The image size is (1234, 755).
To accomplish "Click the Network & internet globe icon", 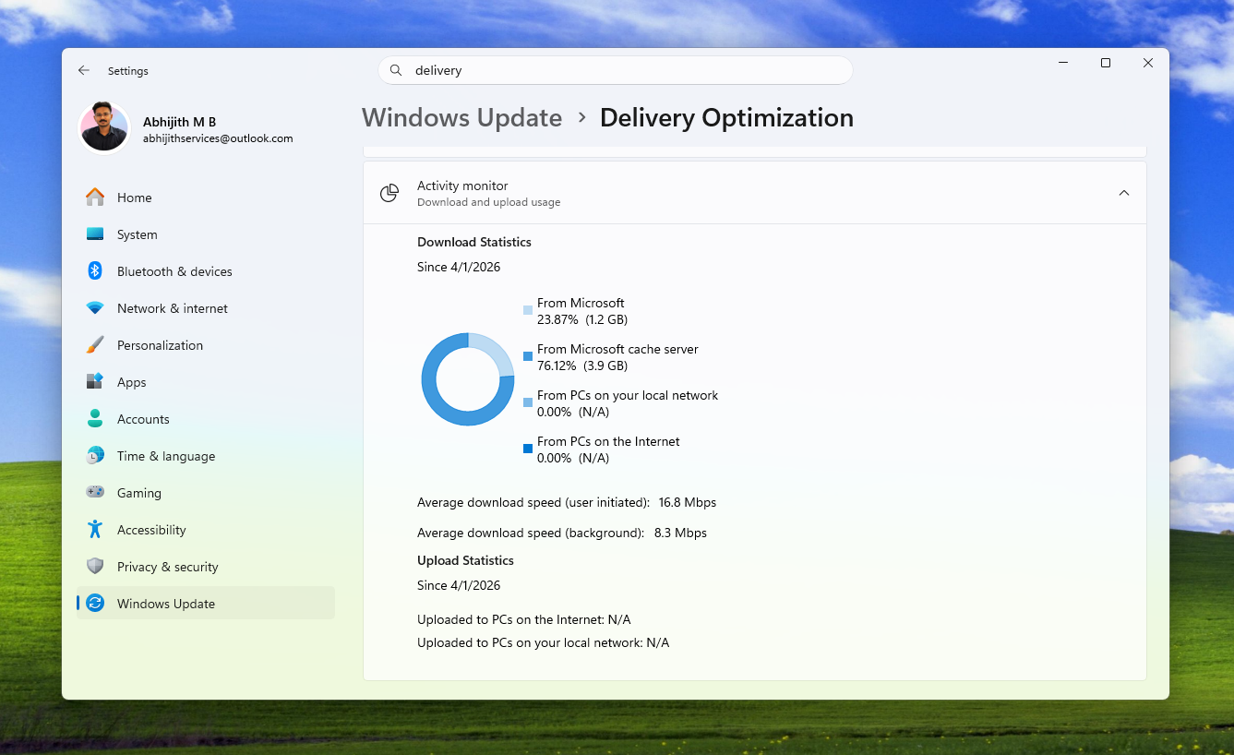I will [95, 307].
